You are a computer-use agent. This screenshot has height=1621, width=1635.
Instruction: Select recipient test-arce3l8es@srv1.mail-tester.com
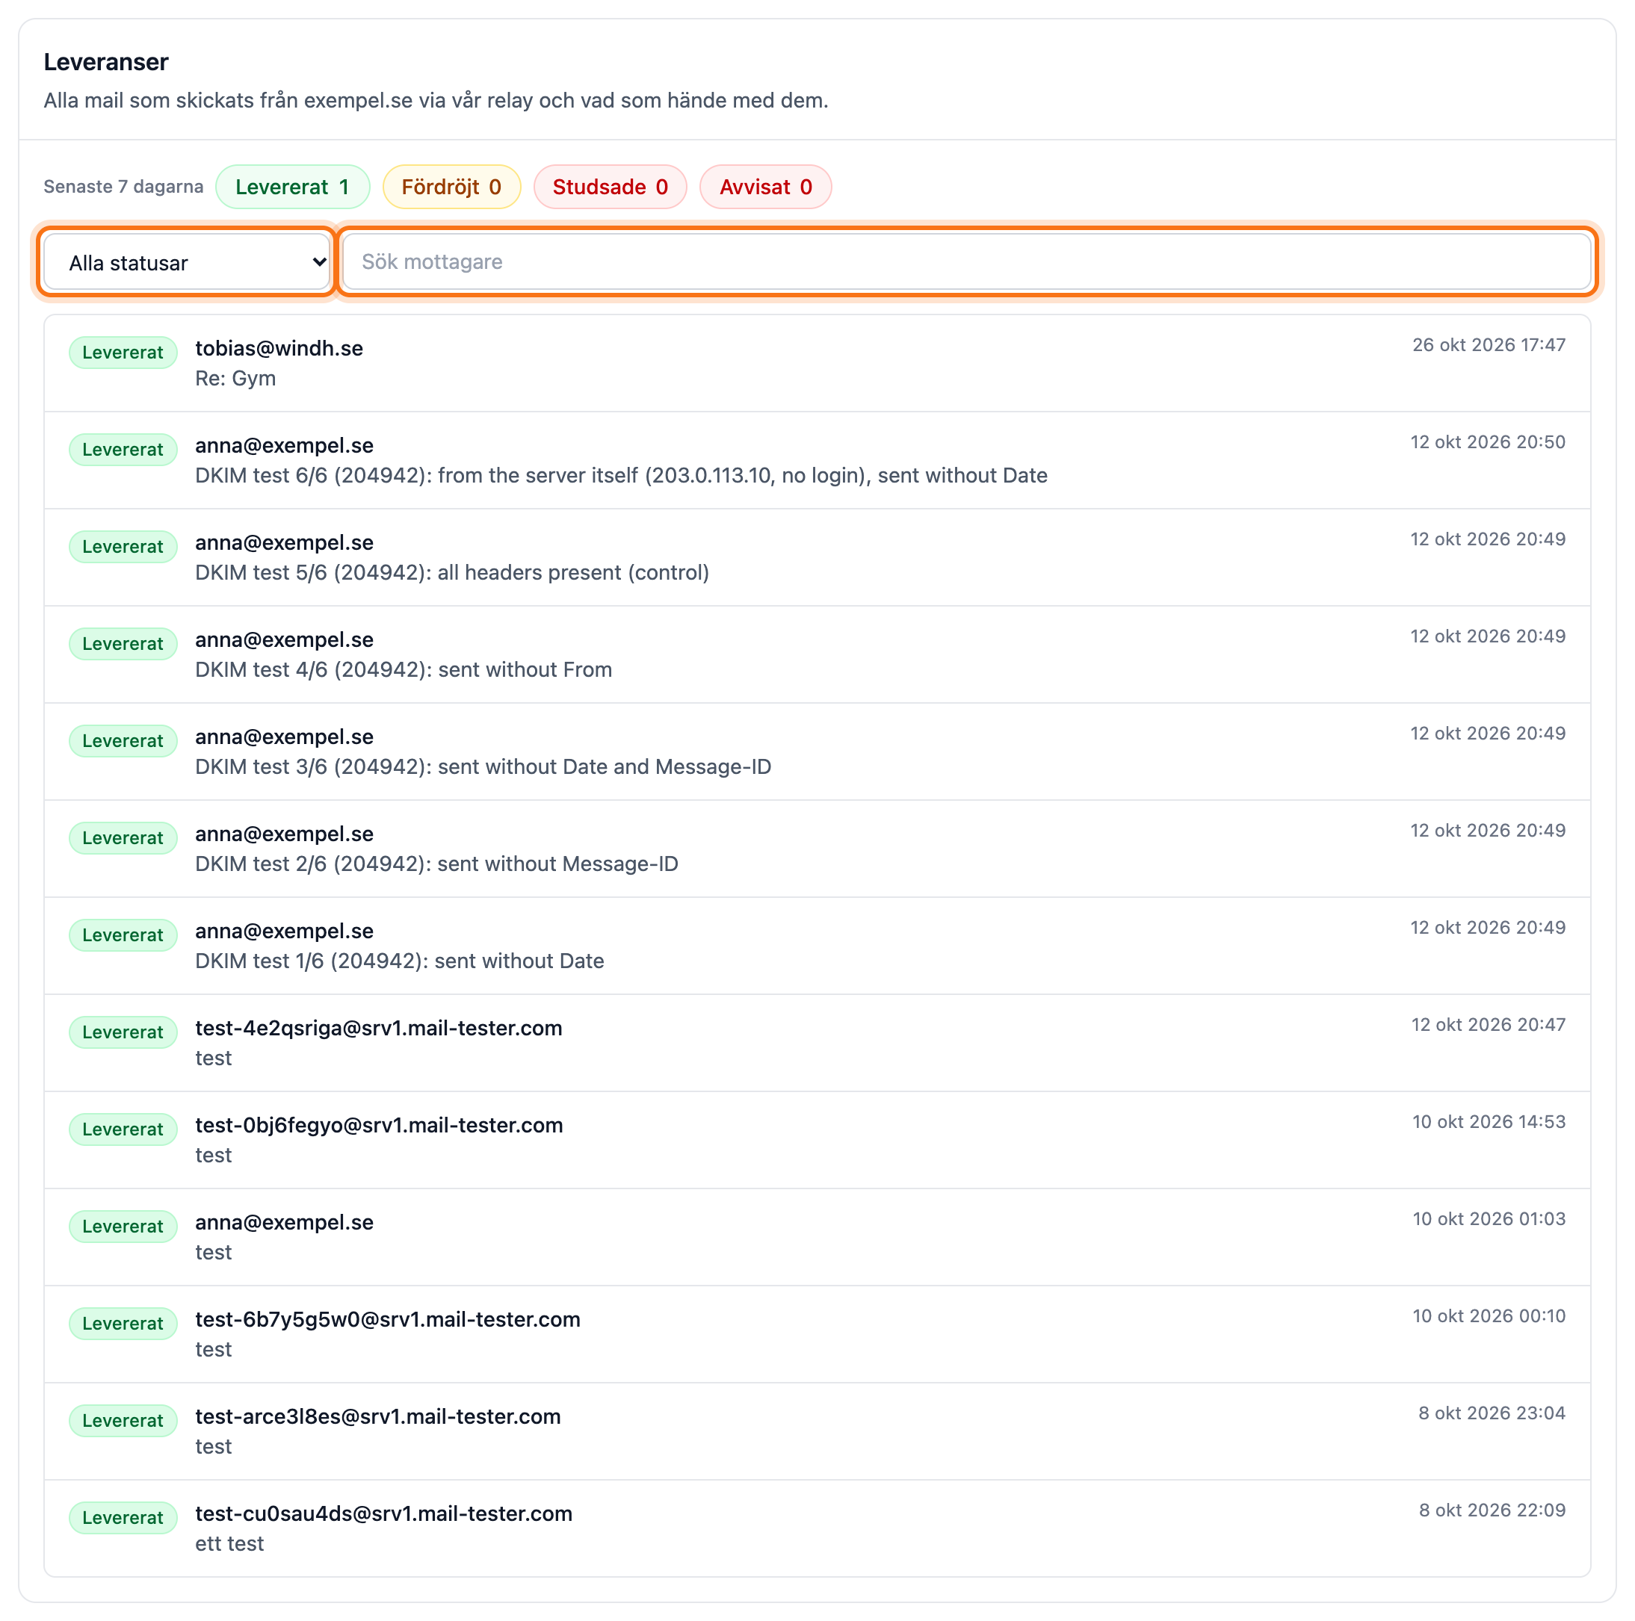coord(377,1416)
